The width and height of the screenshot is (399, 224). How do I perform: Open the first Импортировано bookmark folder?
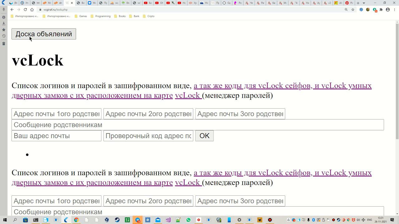click(x=24, y=16)
